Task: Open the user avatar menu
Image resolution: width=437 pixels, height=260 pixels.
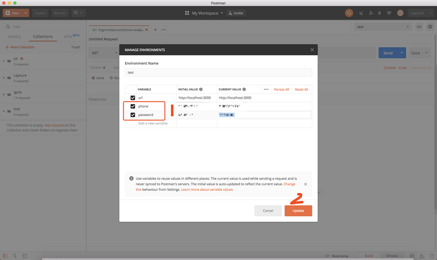Action: tap(400, 13)
